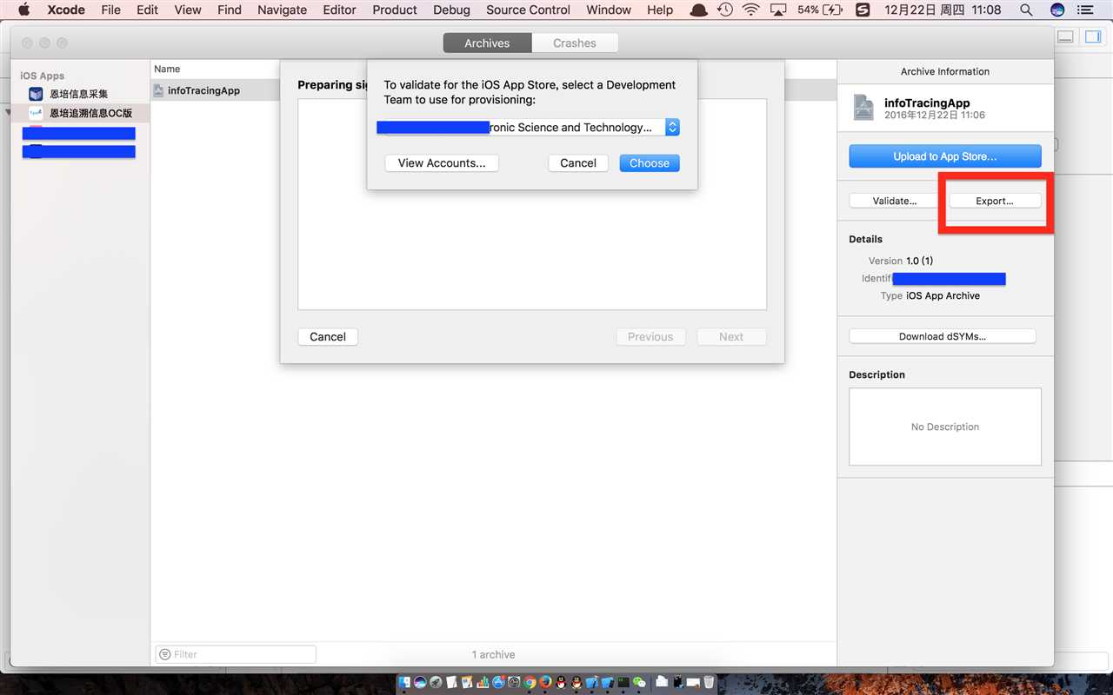Open the Window menu
The height and width of the screenshot is (695, 1113).
coord(609,10)
